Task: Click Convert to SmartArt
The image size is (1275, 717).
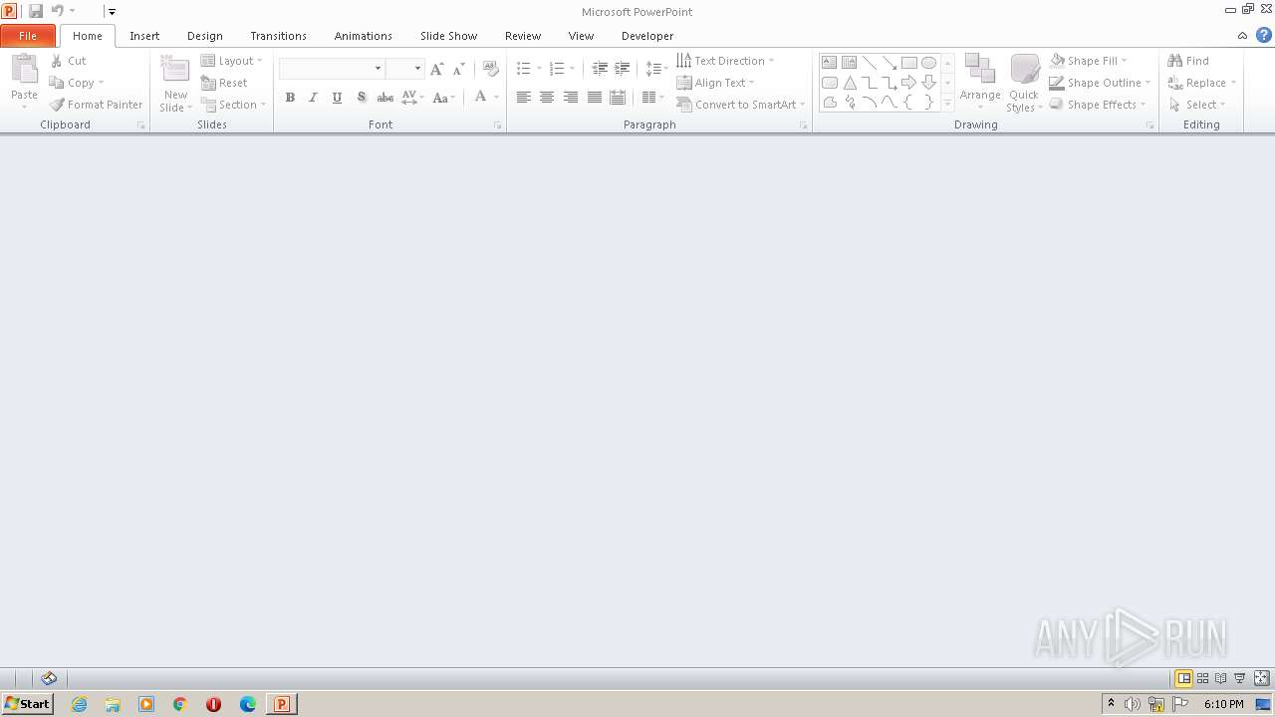Action: click(x=740, y=105)
